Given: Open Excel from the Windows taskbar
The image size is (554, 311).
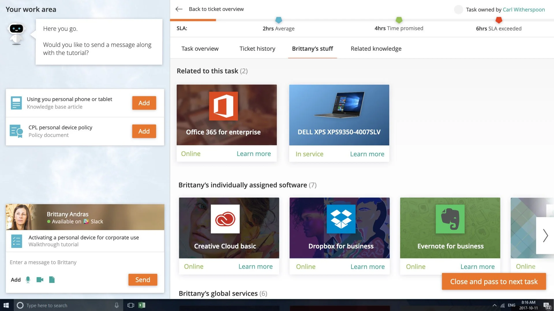Looking at the screenshot, I should coord(142,305).
